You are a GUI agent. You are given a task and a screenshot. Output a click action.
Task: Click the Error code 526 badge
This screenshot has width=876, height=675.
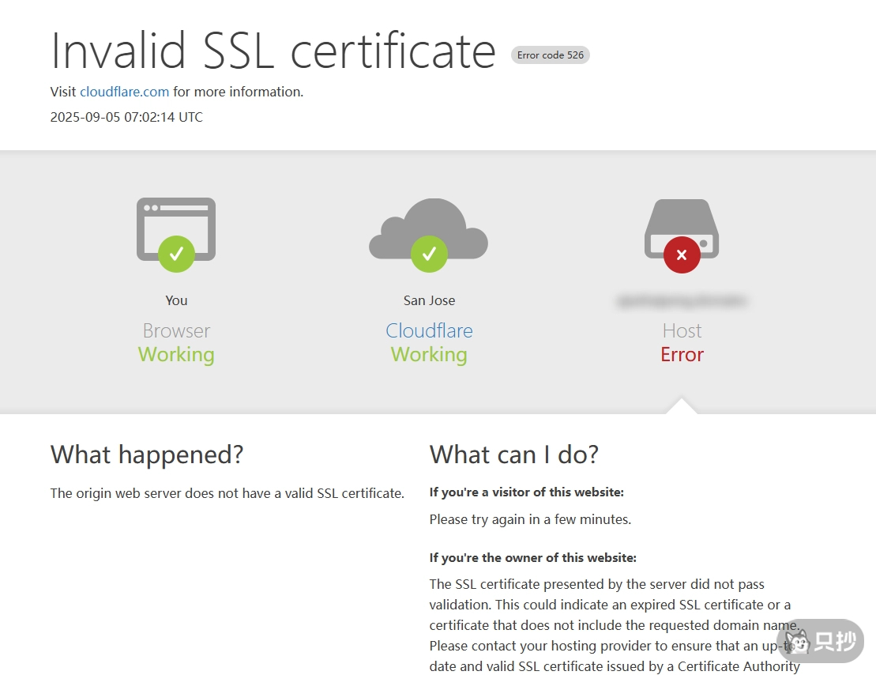pyautogui.click(x=550, y=55)
